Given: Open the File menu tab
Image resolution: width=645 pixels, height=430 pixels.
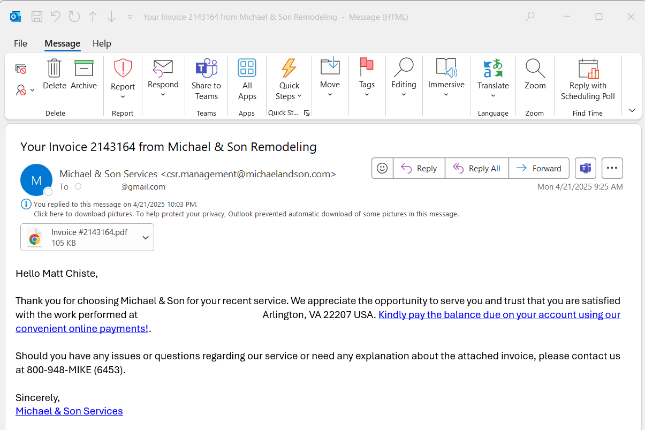Looking at the screenshot, I should [20, 43].
